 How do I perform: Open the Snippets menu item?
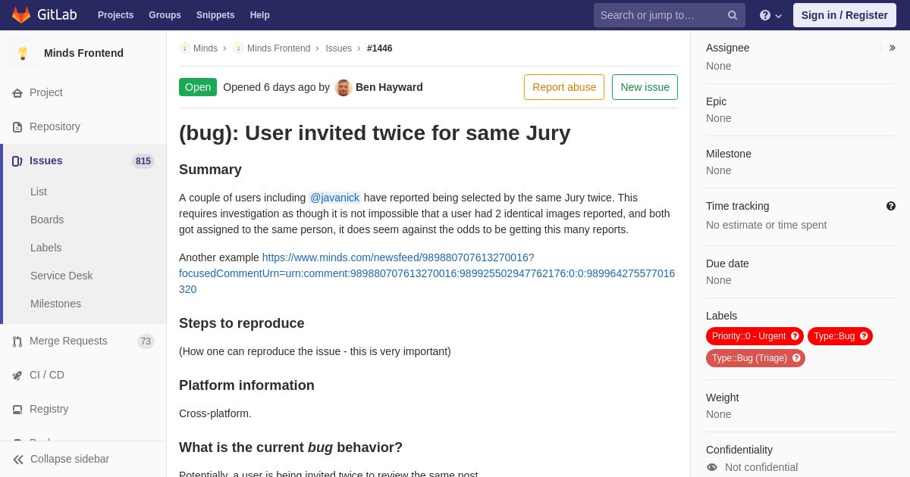(215, 15)
